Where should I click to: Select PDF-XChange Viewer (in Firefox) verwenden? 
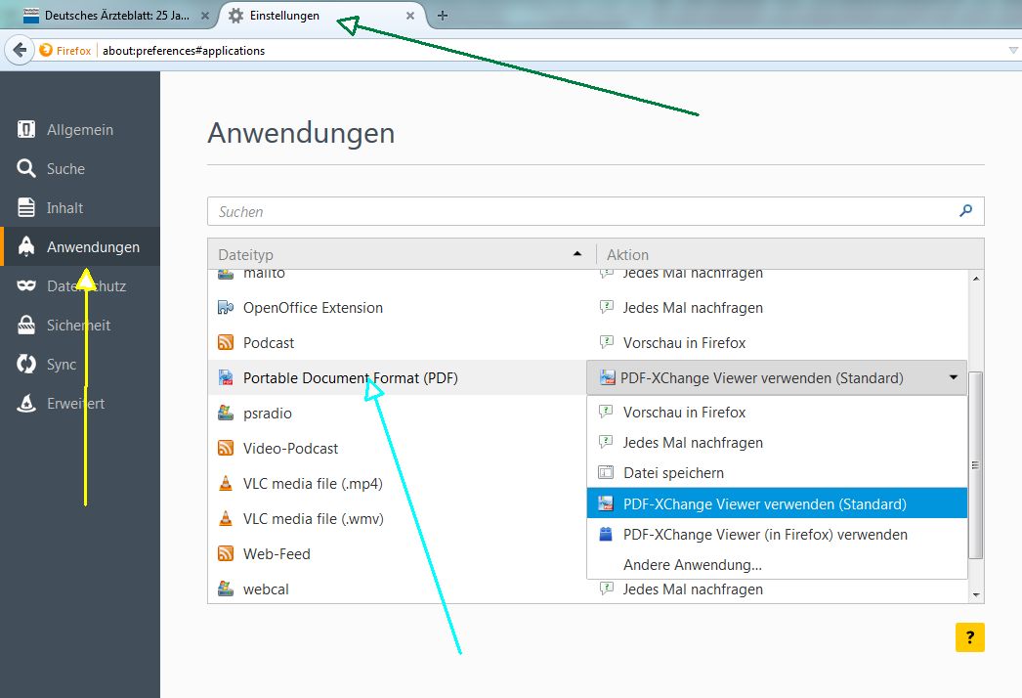pyautogui.click(x=777, y=535)
